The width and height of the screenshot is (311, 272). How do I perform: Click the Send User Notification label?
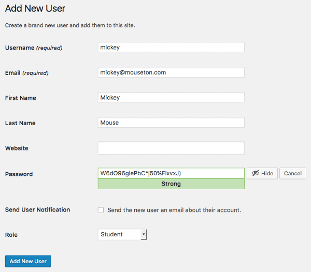coord(37,209)
